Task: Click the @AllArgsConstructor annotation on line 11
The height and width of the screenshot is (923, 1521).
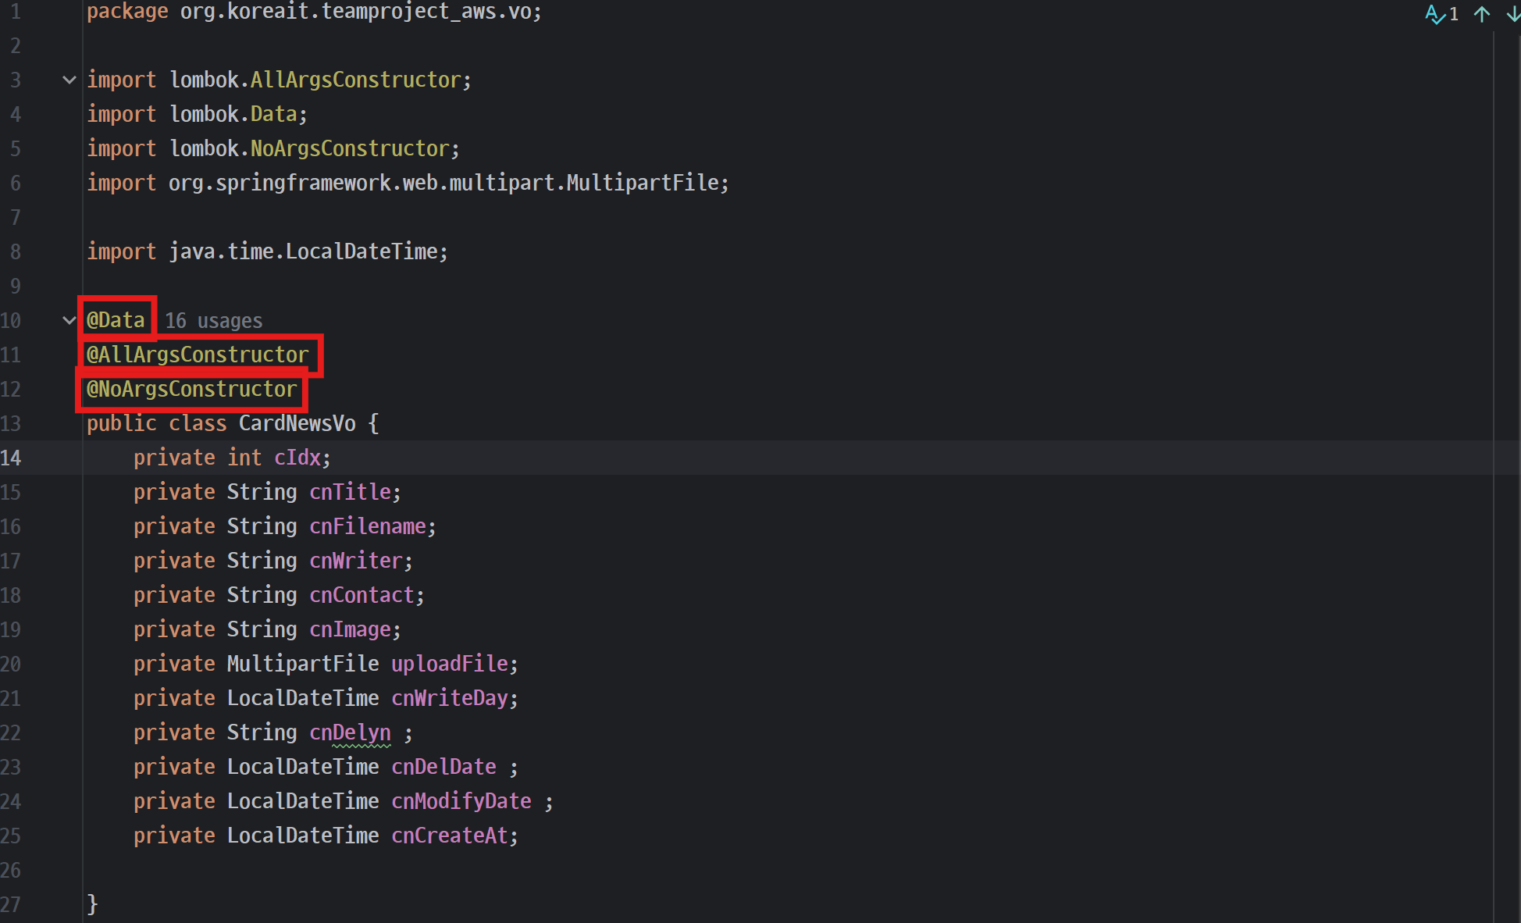Action: point(198,355)
